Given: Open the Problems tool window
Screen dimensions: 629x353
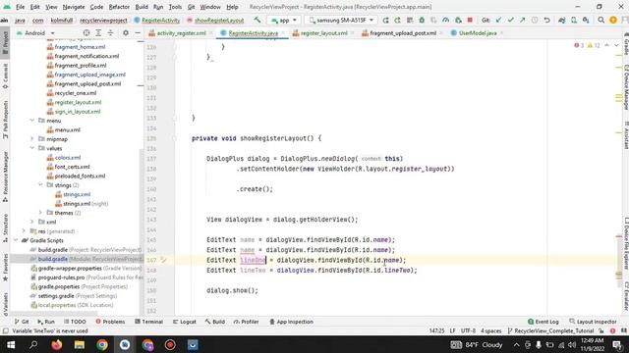Looking at the screenshot, I should click(x=110, y=322).
